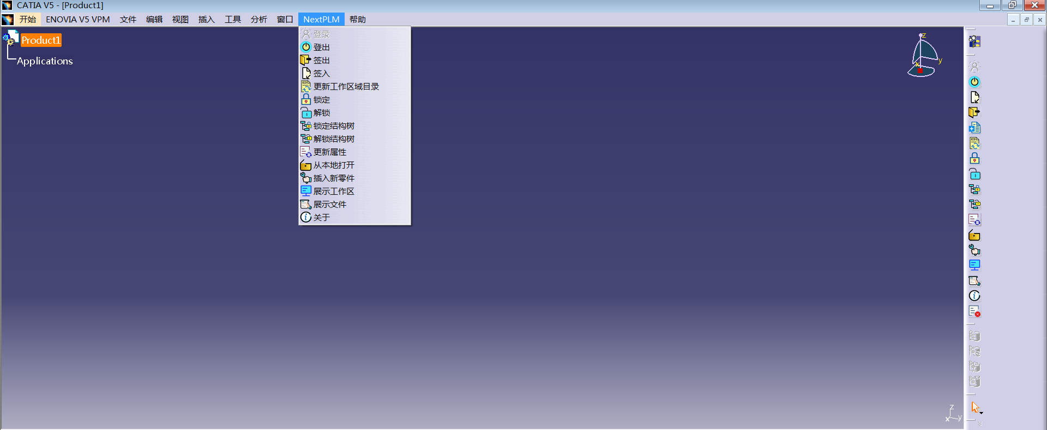Image resolution: width=1047 pixels, height=430 pixels.
Task: Close the open NextPLM menu via its title
Action: tap(321, 20)
